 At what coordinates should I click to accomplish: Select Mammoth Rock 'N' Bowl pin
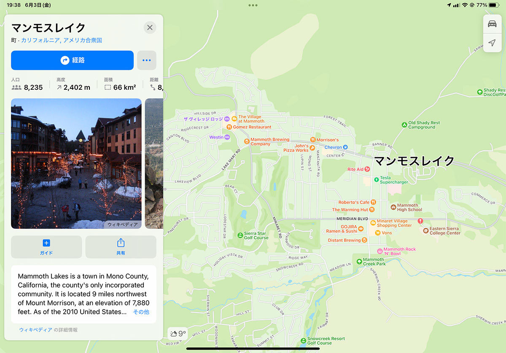tap(379, 251)
